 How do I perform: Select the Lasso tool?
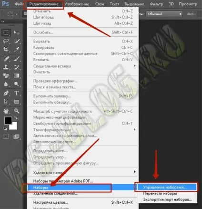click(x=6, y=41)
